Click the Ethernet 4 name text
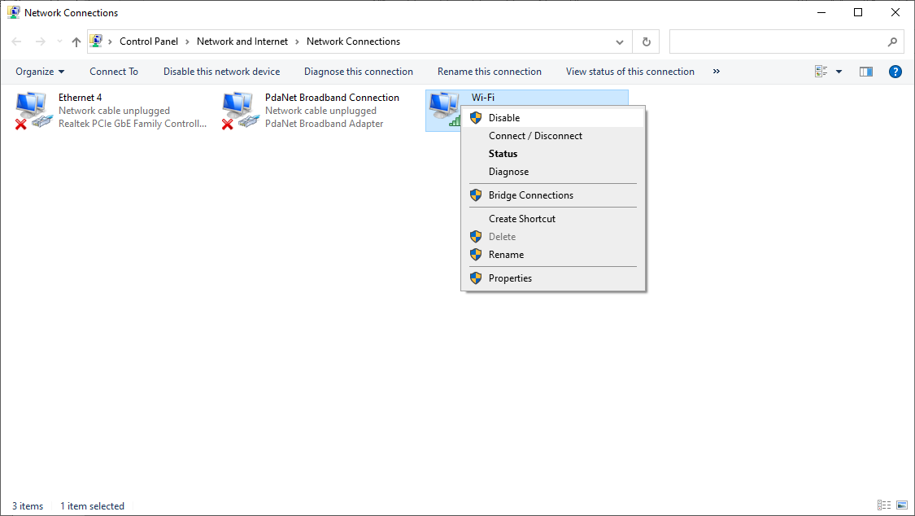 coord(80,98)
